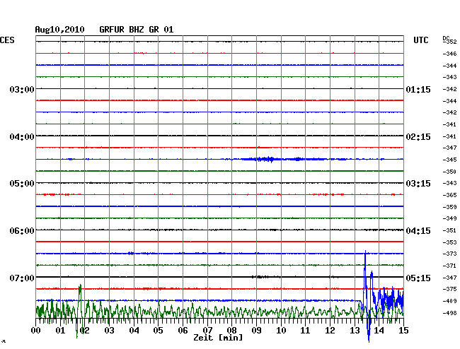This screenshot has height=349, width=460.
Task: Click the 09 minute axis label
Action: click(256, 330)
